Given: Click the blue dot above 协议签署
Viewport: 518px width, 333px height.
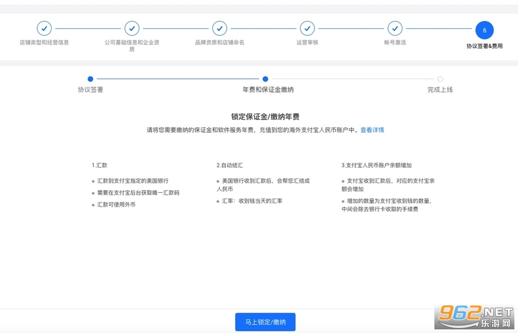Looking at the screenshot, I should [90, 79].
